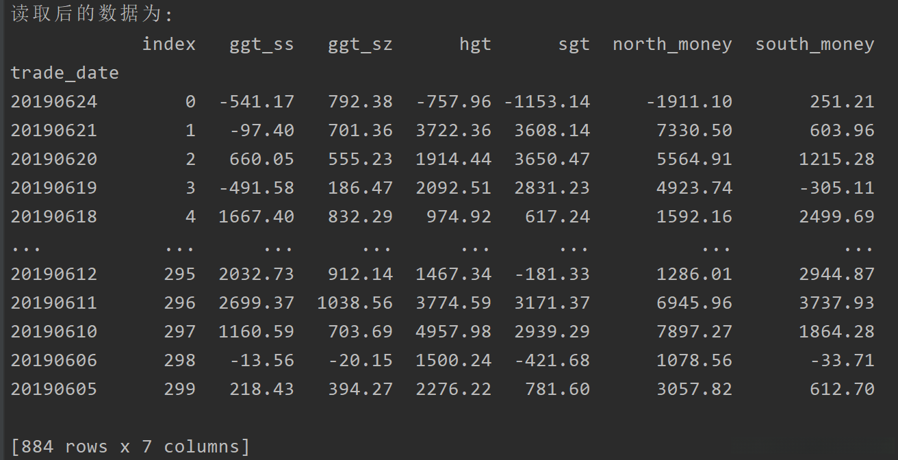Select the value -541.17 in ggt_ss
This screenshot has height=460, width=898.
pos(256,102)
